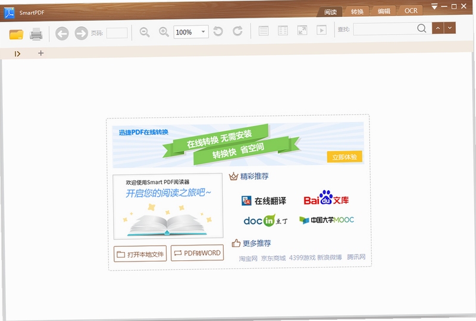Open the title bar dropdown menu triangle

pos(434,7)
